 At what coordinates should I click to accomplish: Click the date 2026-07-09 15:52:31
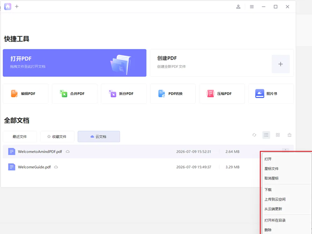[x=194, y=152]
